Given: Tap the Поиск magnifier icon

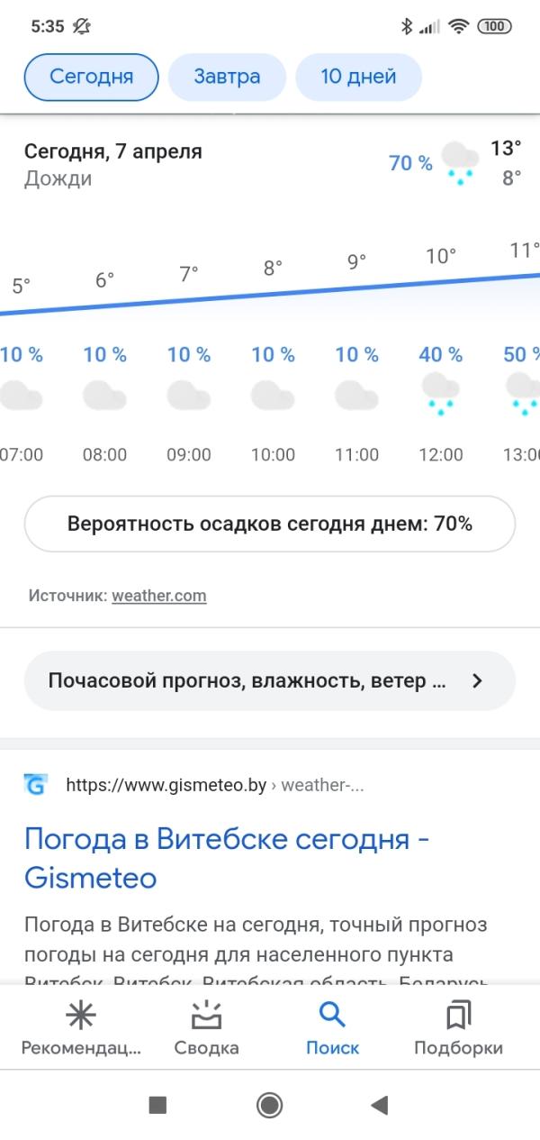Looking at the screenshot, I should click(332, 1016).
